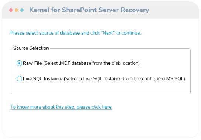Image resolution: width=201 pixels, height=140 pixels.
Task: Click blank space inside Source Selection box bottom
Action: (x=101, y=88)
